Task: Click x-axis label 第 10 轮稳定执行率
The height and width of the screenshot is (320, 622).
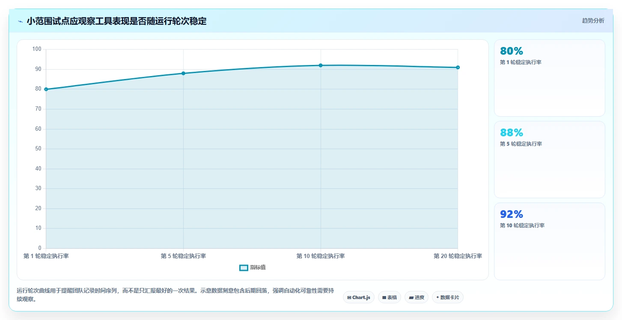Action: (321, 256)
